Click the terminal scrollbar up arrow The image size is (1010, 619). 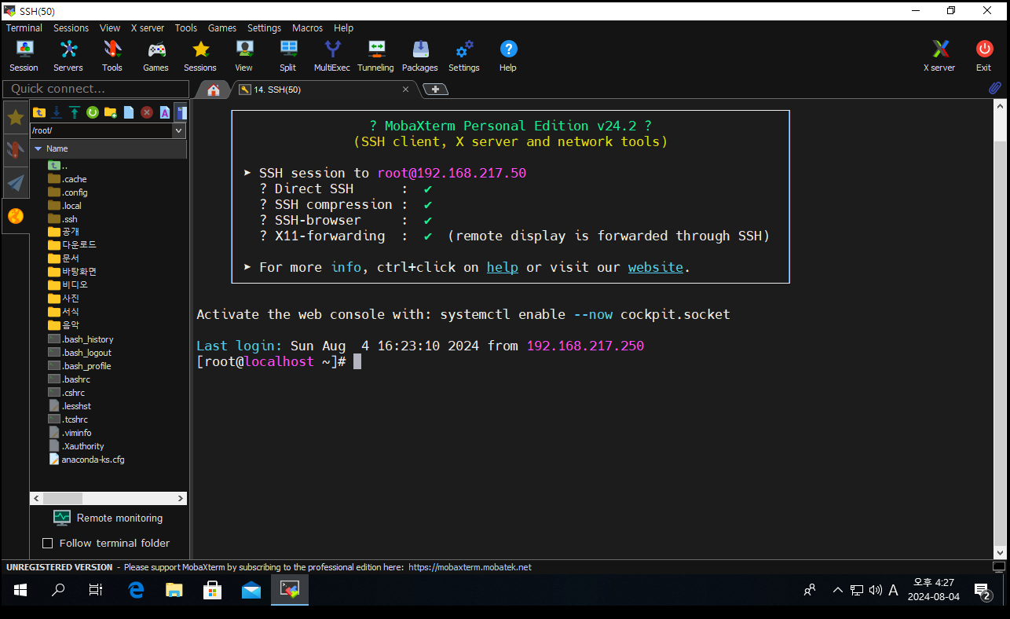point(999,108)
